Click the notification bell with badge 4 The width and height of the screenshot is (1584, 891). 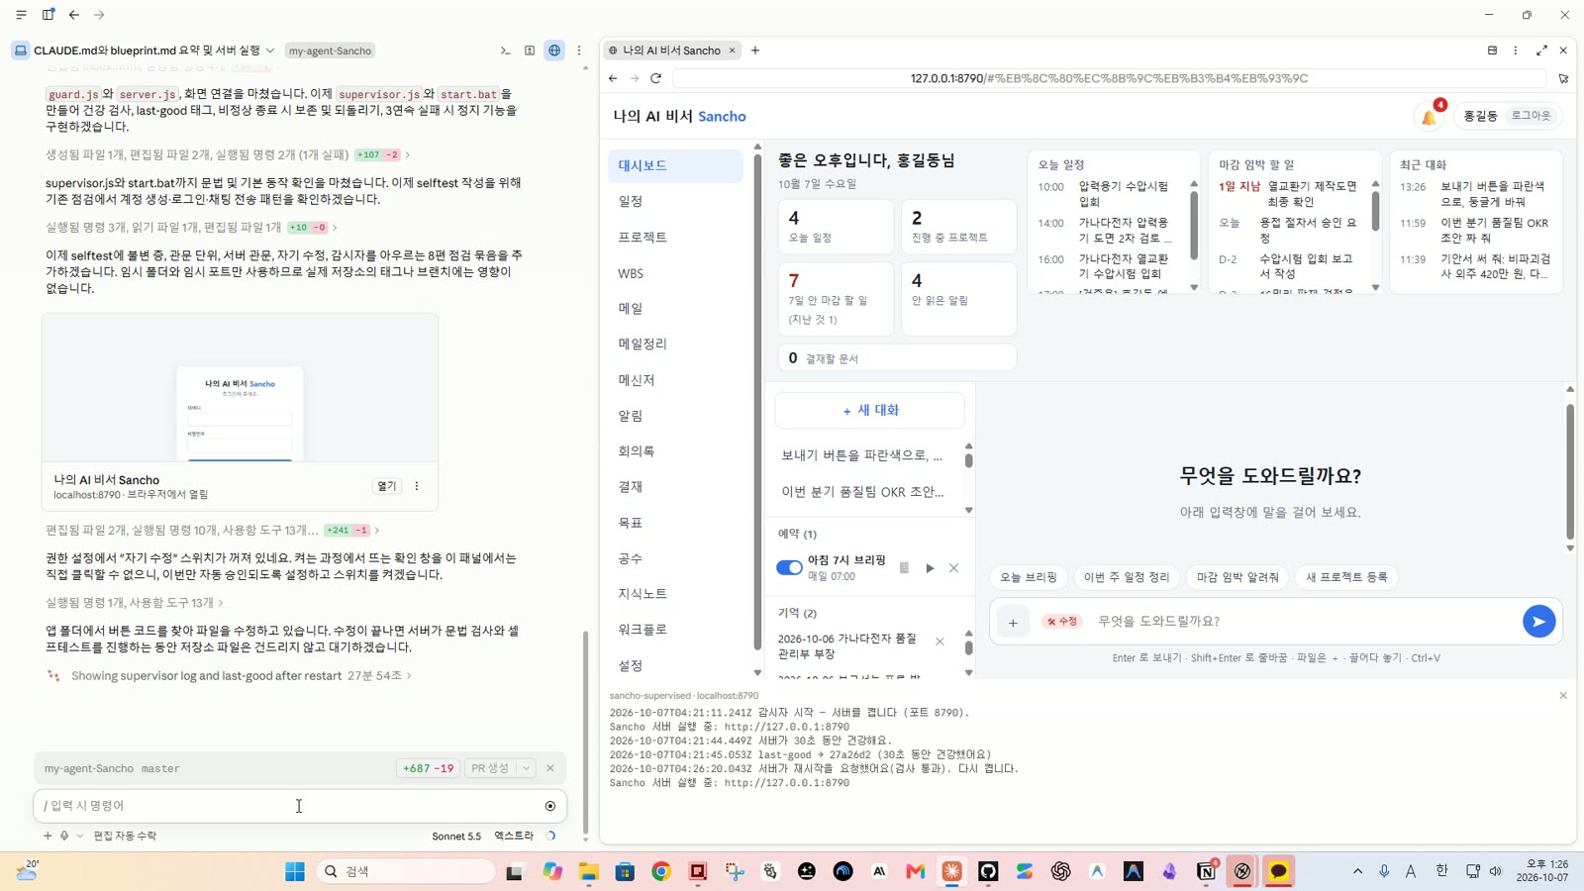(x=1430, y=116)
